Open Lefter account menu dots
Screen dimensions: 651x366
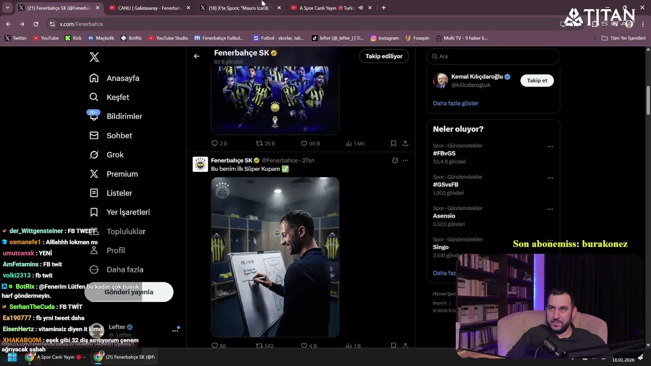175,330
